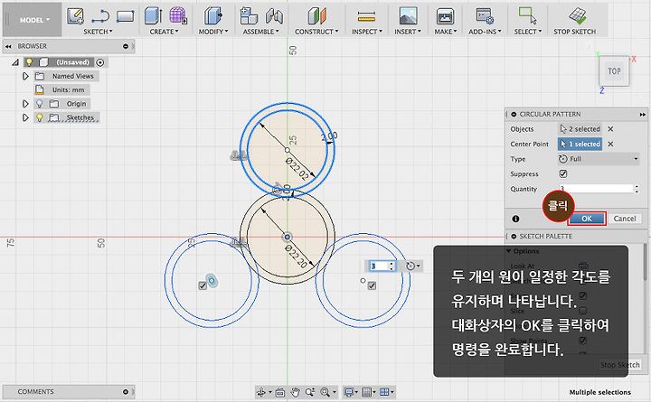Click the Orbit navigation icon
This screenshot has height=402, width=651.
[x=261, y=392]
